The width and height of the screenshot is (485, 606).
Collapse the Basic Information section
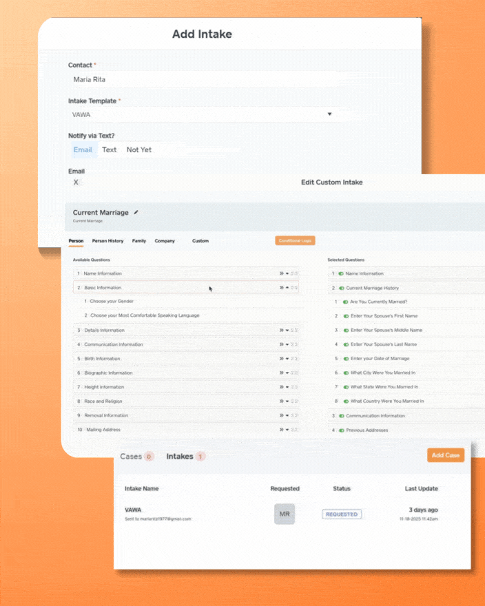tap(287, 288)
